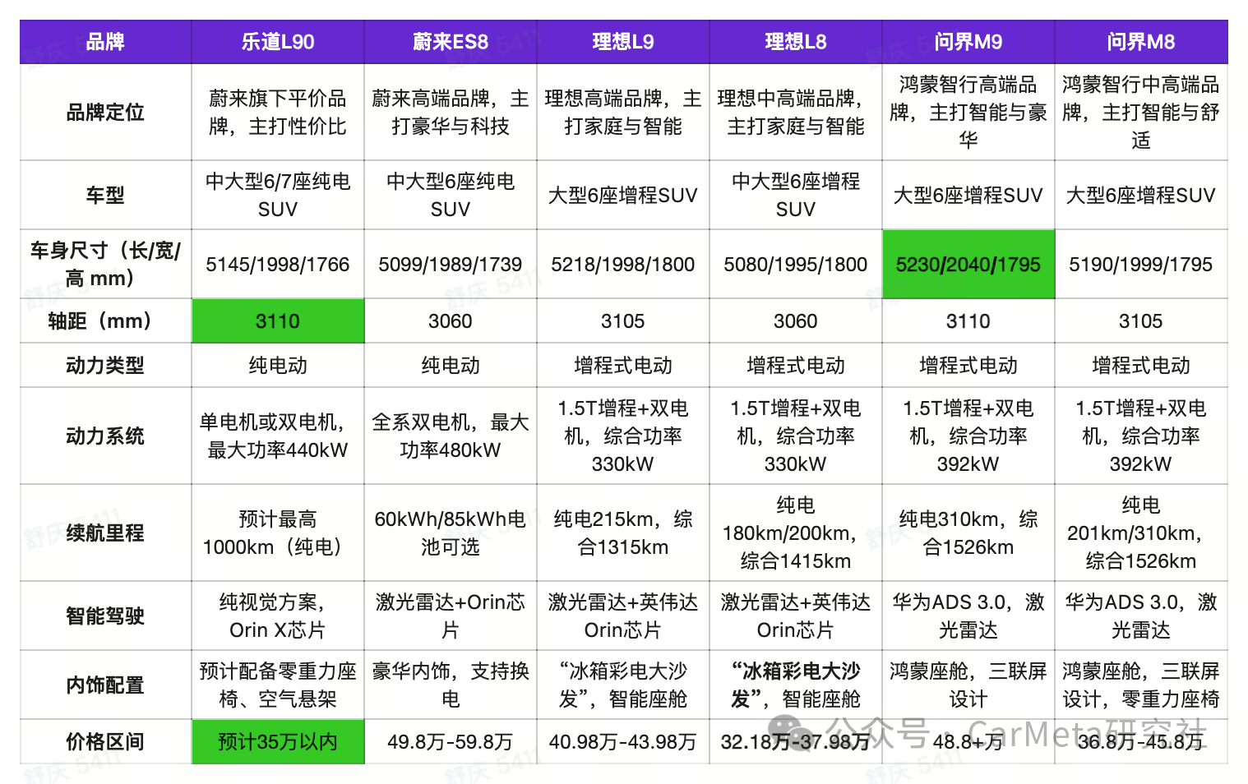Viewport: 1248px width, 784px height.
Task: Click the 60kWh/85kWh电池可选 cell
Action: click(451, 533)
